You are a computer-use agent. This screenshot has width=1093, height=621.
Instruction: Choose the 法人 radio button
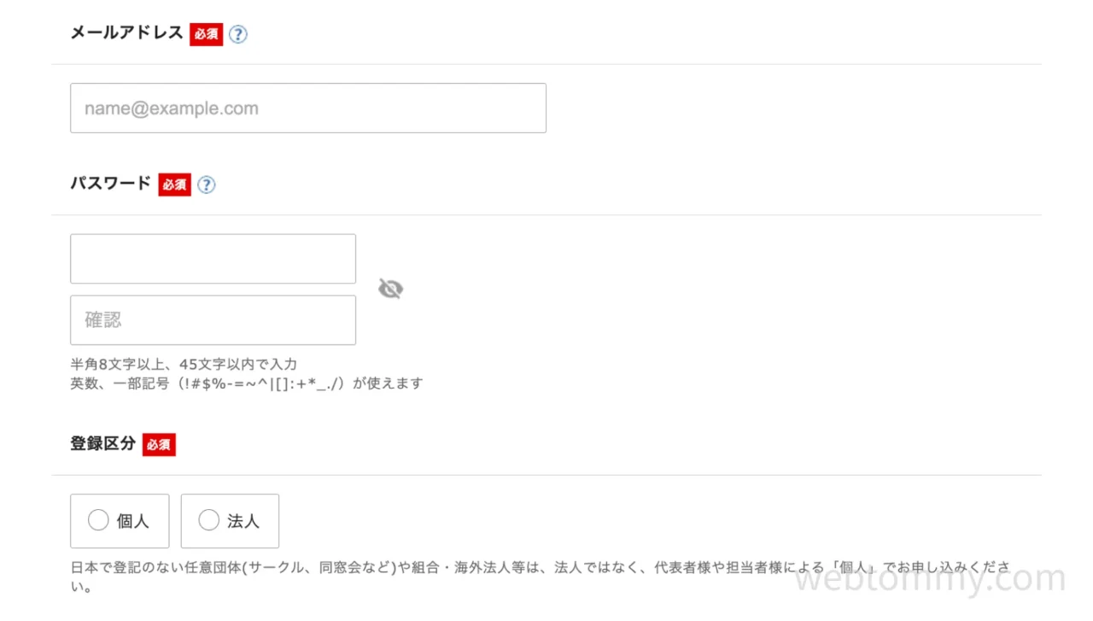point(208,520)
